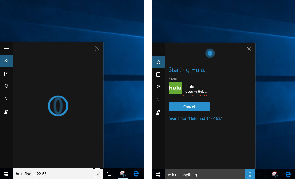Activate the microphone in the Ask me anything box
Screen dimensions: 295x179
point(250,175)
